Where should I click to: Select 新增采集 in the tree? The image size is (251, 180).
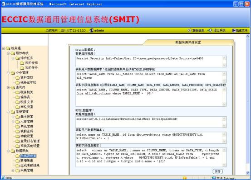(27, 161)
